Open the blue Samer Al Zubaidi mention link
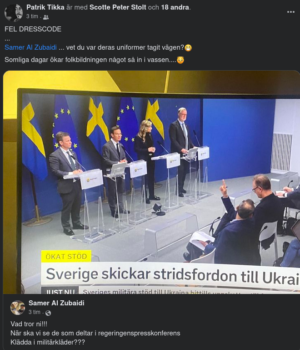Viewport: 300px width, 350px height. click(x=31, y=47)
